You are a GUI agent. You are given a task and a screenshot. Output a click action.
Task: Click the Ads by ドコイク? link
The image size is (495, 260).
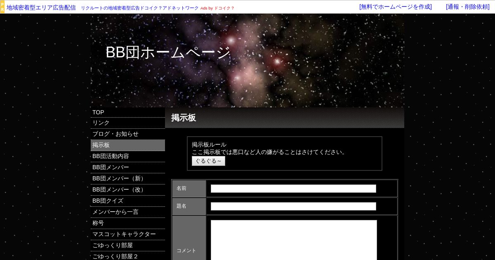point(217,8)
